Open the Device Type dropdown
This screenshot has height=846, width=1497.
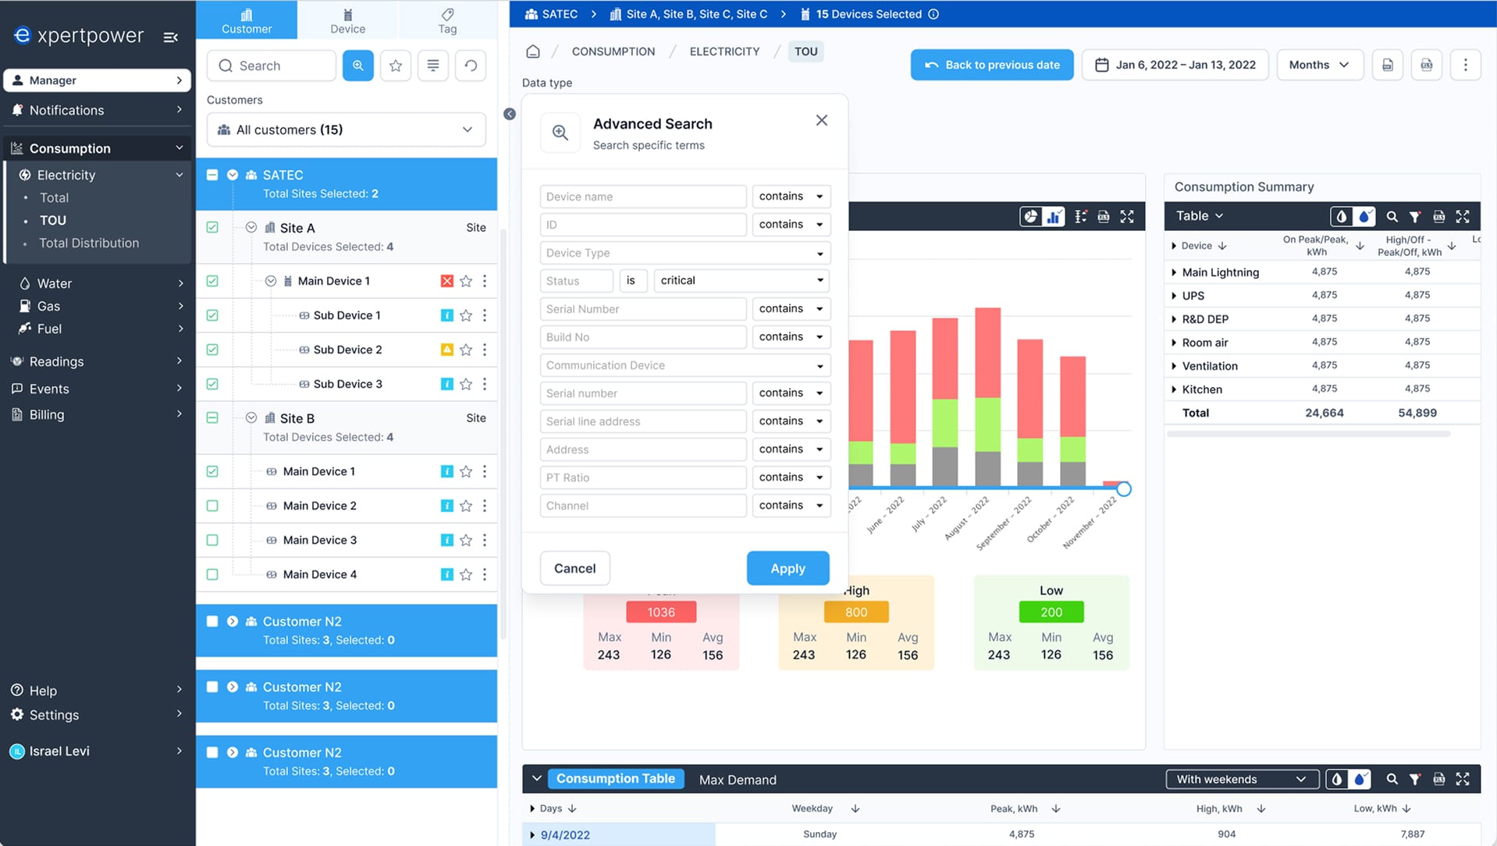click(684, 253)
